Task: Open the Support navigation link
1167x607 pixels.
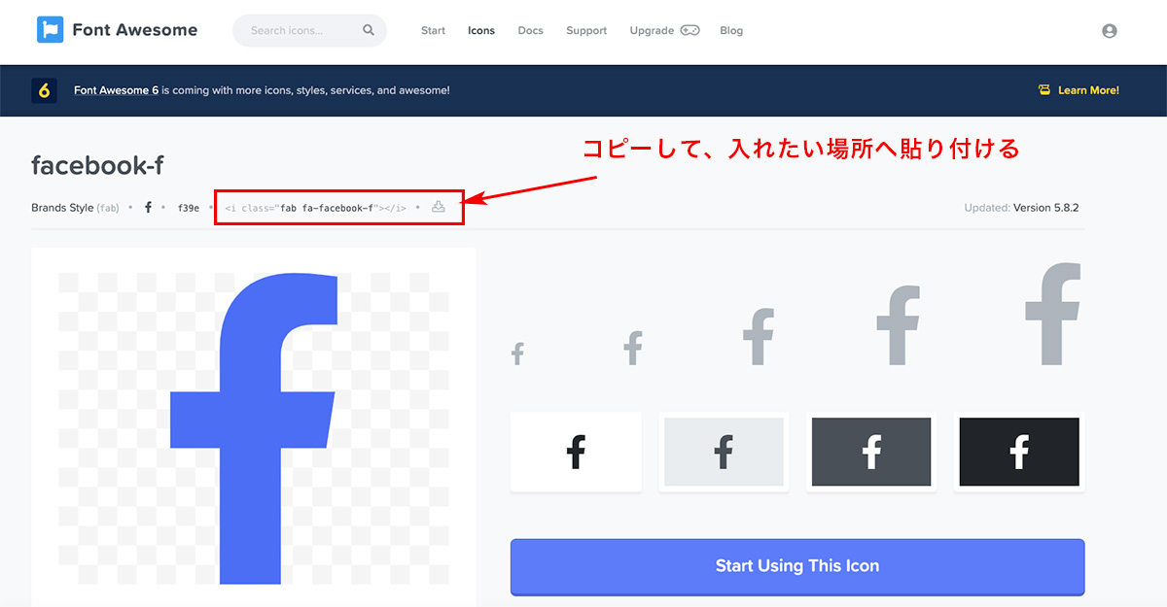Action: (586, 31)
